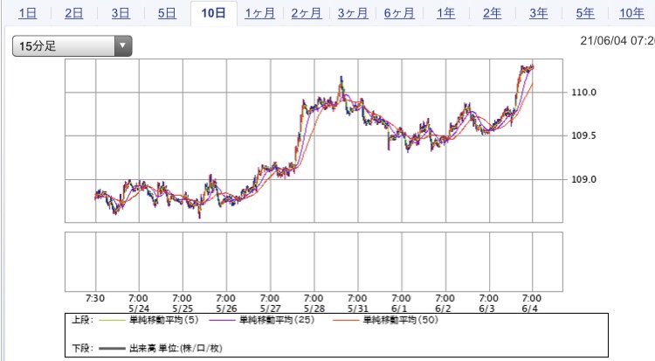Select the 2日 period tab
655x361 pixels.
point(74,13)
